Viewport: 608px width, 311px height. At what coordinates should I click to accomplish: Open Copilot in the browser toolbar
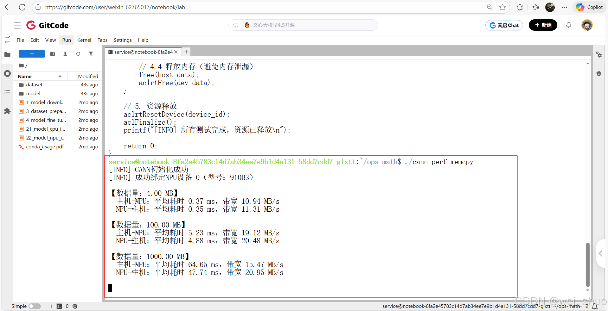pyautogui.click(x=589, y=7)
